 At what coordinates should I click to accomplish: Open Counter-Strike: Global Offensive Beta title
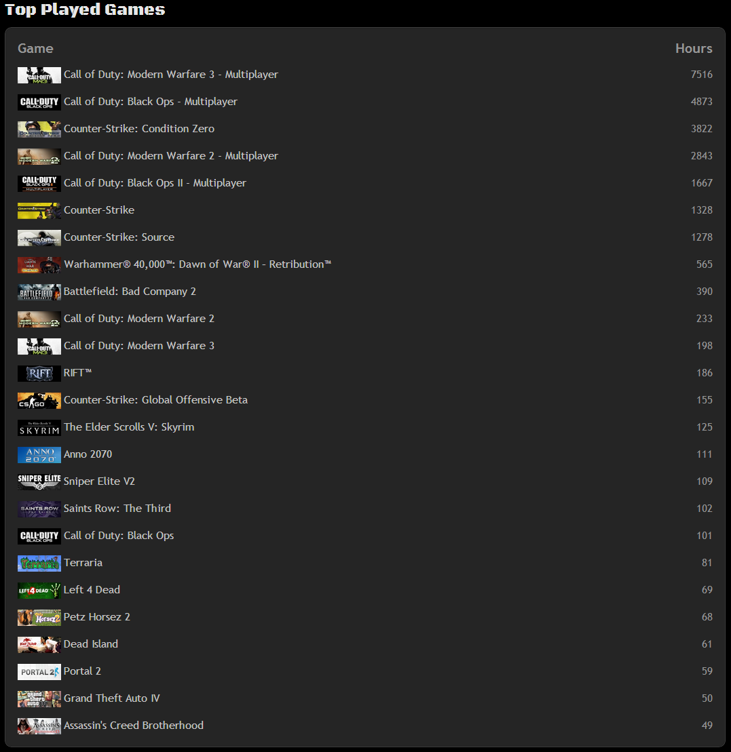click(155, 400)
